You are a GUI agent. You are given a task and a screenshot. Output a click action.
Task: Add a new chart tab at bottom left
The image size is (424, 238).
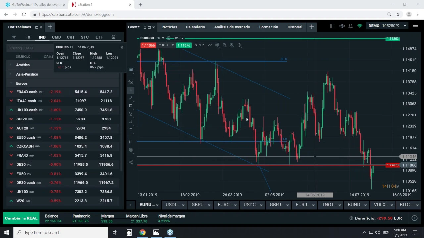coord(131,205)
